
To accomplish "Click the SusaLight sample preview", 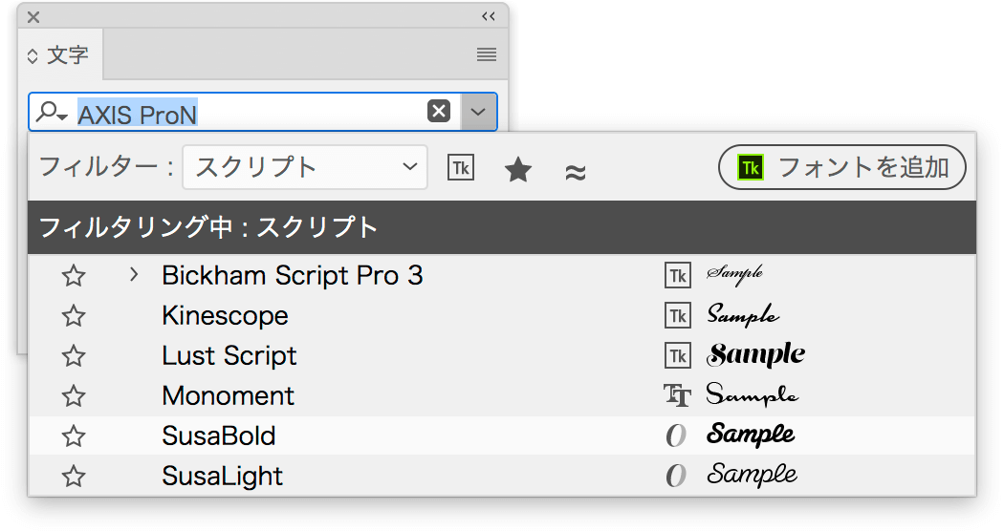I will [x=752, y=475].
